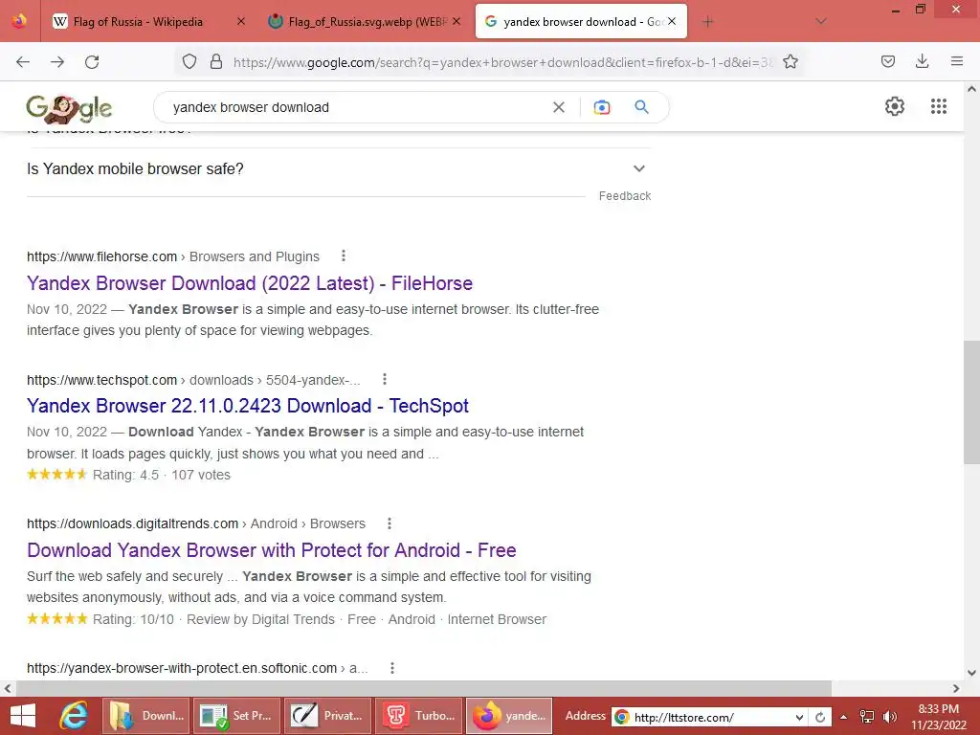Viewport: 980px width, 735px height.
Task: Open taskbar Address bar dropdown arrow
Action: (799, 717)
